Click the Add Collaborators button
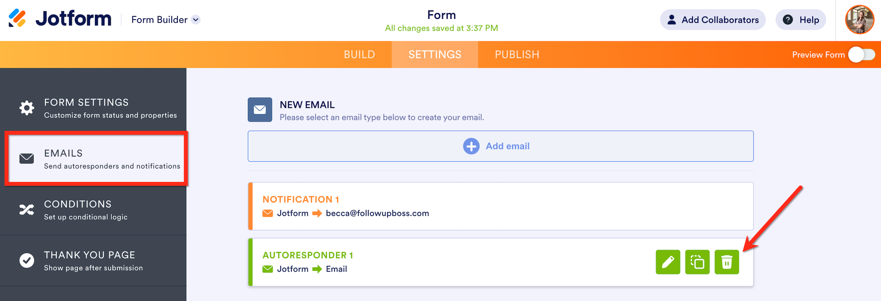Screen dimensions: 881x301 click(x=712, y=20)
